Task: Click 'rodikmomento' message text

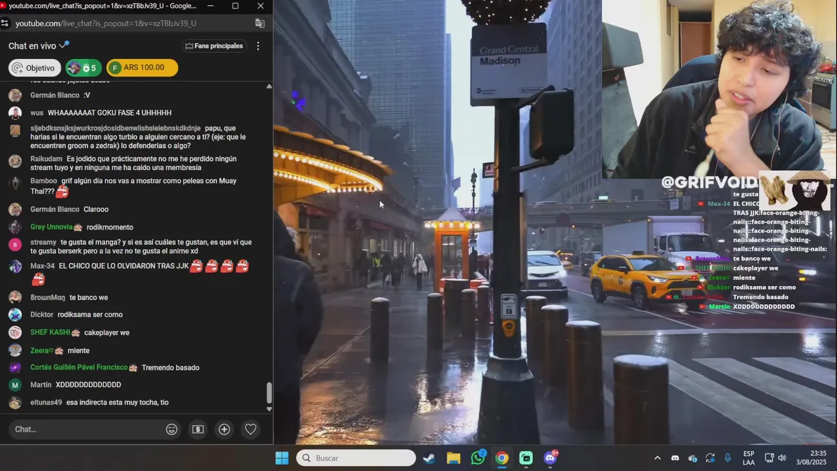Action: pos(110,227)
